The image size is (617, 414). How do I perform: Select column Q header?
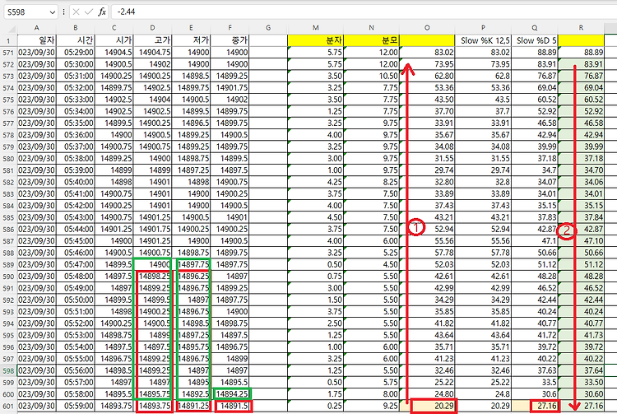pyautogui.click(x=535, y=28)
